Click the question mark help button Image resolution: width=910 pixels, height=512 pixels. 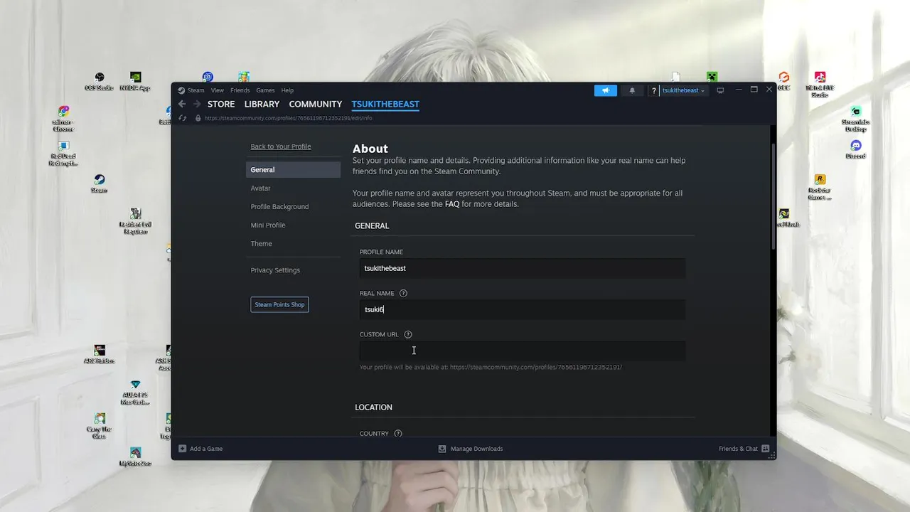[653, 90]
